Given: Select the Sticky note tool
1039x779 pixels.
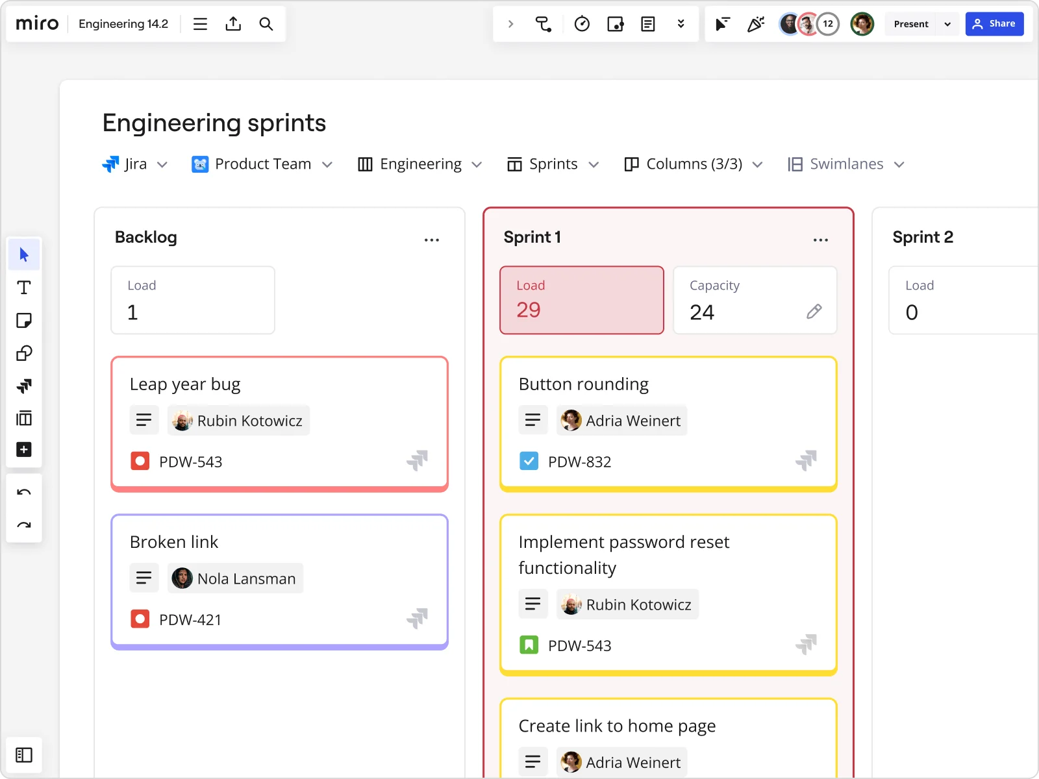Looking at the screenshot, I should (24, 321).
